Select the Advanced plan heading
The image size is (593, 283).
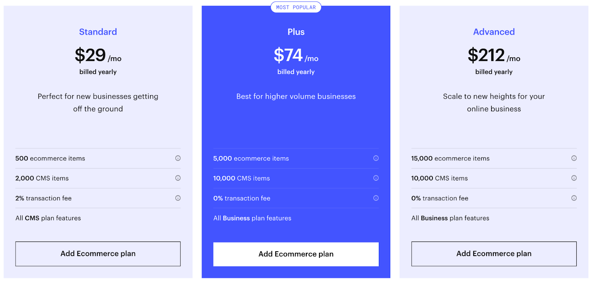point(493,32)
